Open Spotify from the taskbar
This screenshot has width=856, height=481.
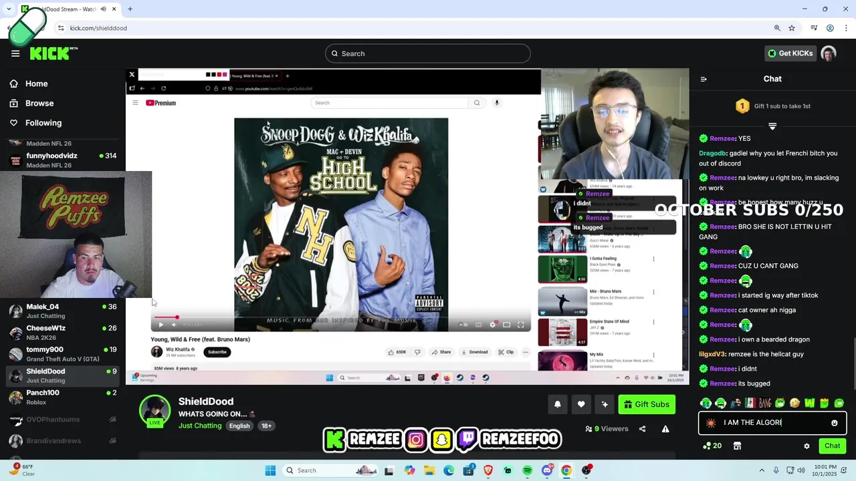(x=528, y=470)
